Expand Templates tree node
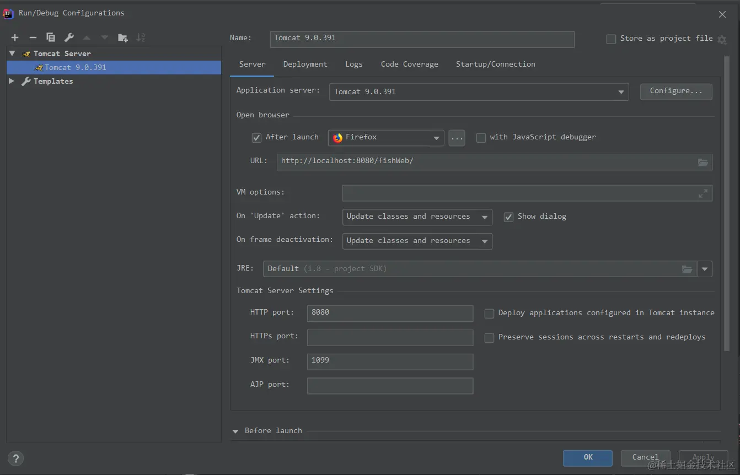 click(x=12, y=81)
